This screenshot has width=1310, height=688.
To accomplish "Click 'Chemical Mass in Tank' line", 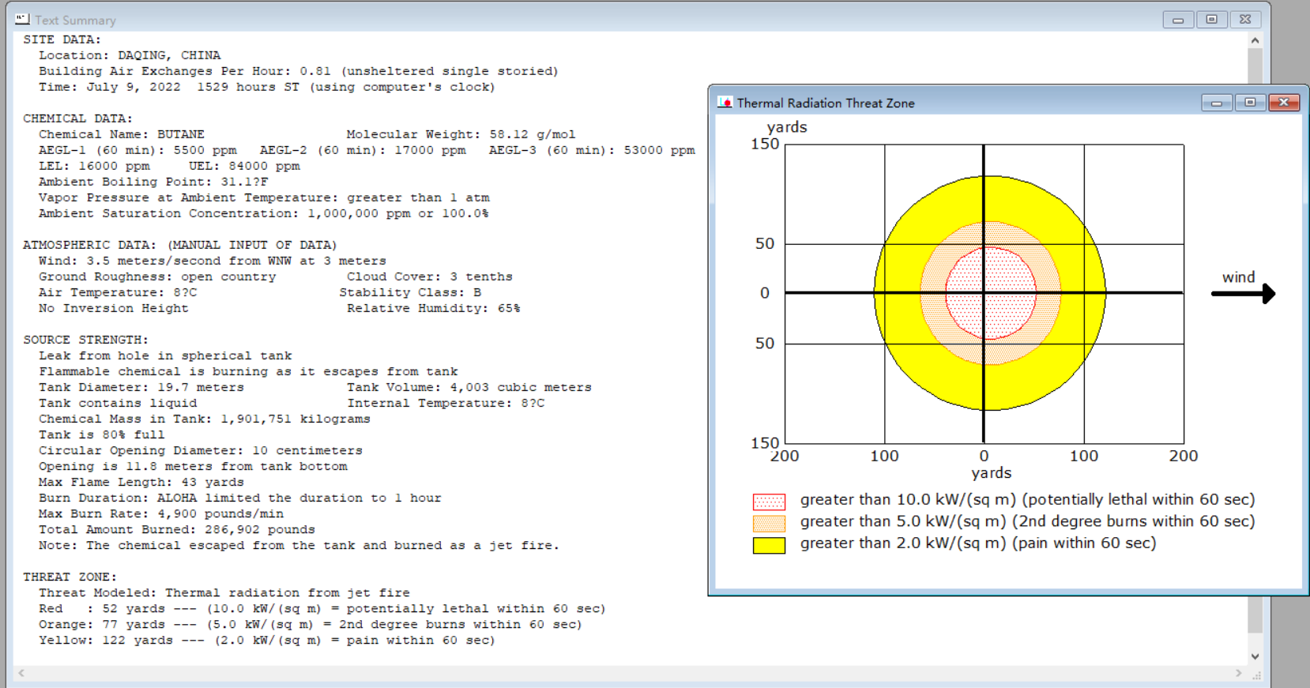I will (x=205, y=419).
